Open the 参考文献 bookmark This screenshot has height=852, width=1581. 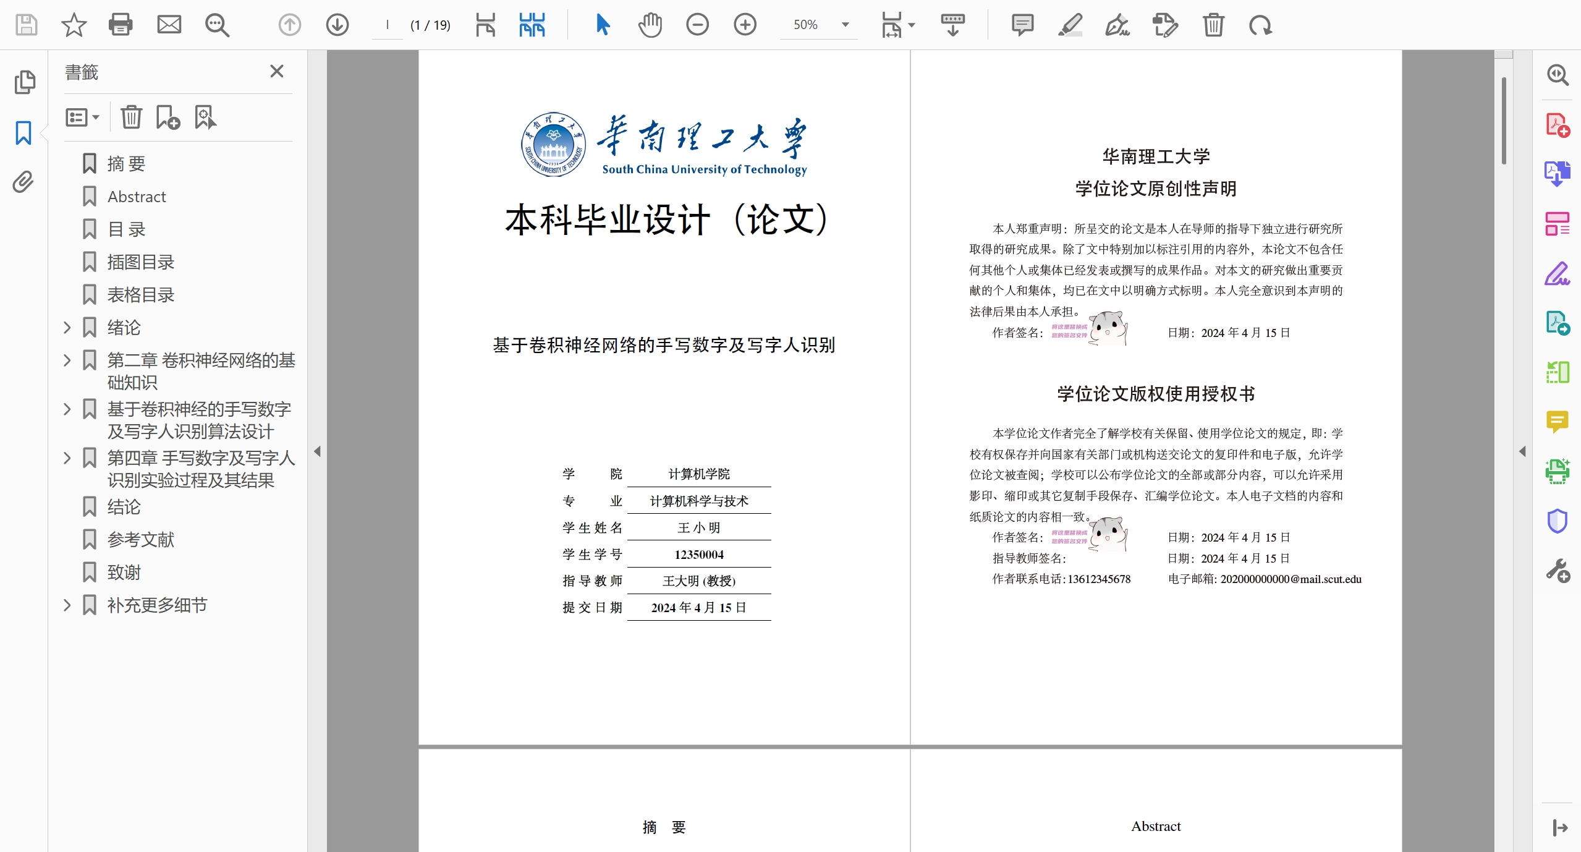(x=140, y=539)
